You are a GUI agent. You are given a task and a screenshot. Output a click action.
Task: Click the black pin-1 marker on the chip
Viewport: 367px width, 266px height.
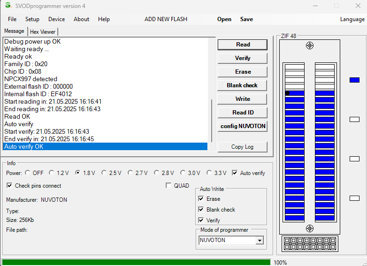click(x=287, y=93)
